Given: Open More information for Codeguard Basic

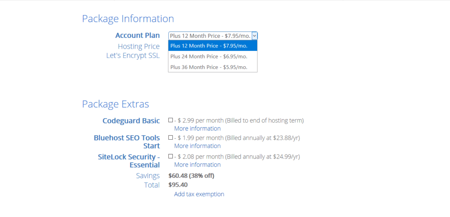Looking at the screenshot, I should [197, 128].
